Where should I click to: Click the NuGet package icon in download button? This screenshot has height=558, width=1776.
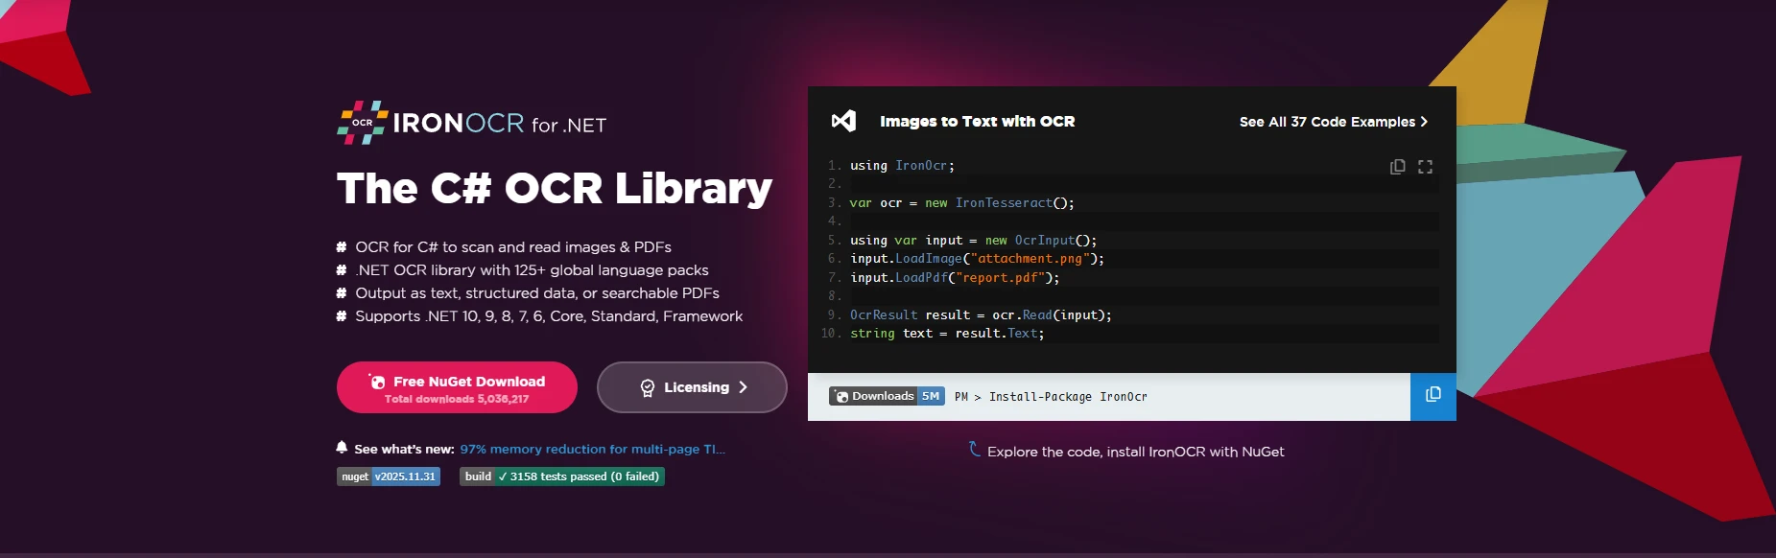tap(377, 382)
